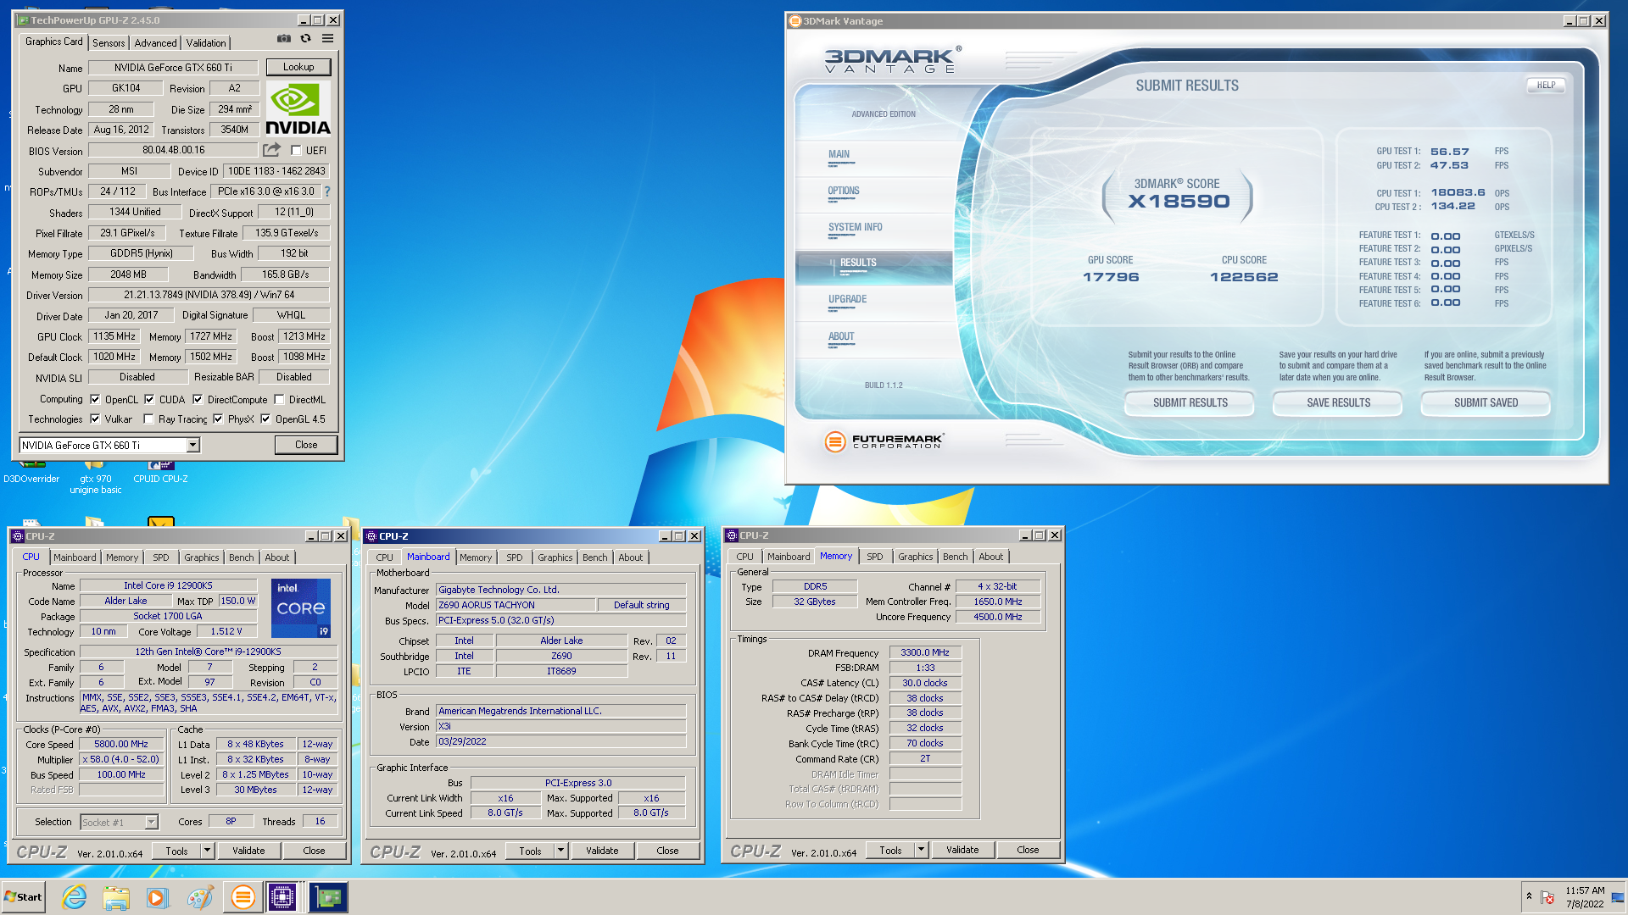Open the gtx 970 unigine basic desktop icon
Screen dimensions: 1628x915
(95, 476)
